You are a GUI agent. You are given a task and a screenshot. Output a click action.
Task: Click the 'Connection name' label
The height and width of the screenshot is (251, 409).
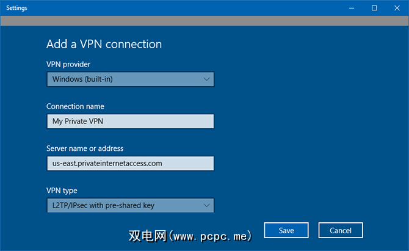(x=75, y=106)
